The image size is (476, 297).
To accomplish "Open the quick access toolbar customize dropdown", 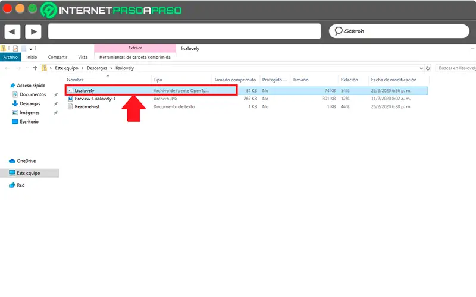I will pyautogui.click(x=31, y=49).
